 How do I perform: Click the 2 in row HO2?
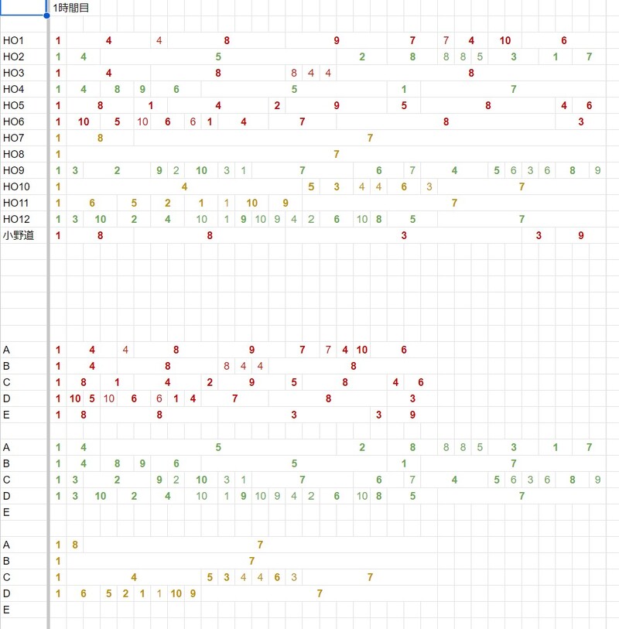click(362, 56)
